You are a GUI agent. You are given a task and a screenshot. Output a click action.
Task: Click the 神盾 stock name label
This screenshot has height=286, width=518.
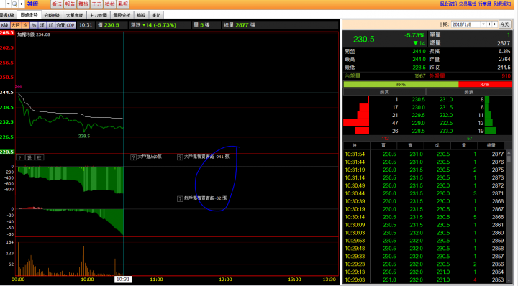(32, 4)
